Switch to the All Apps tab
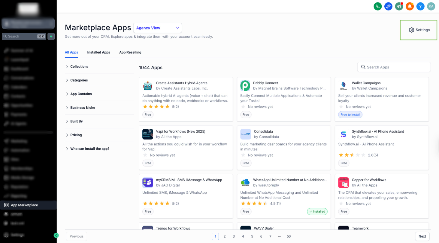Viewport: 439px width, 243px height. pos(71,52)
